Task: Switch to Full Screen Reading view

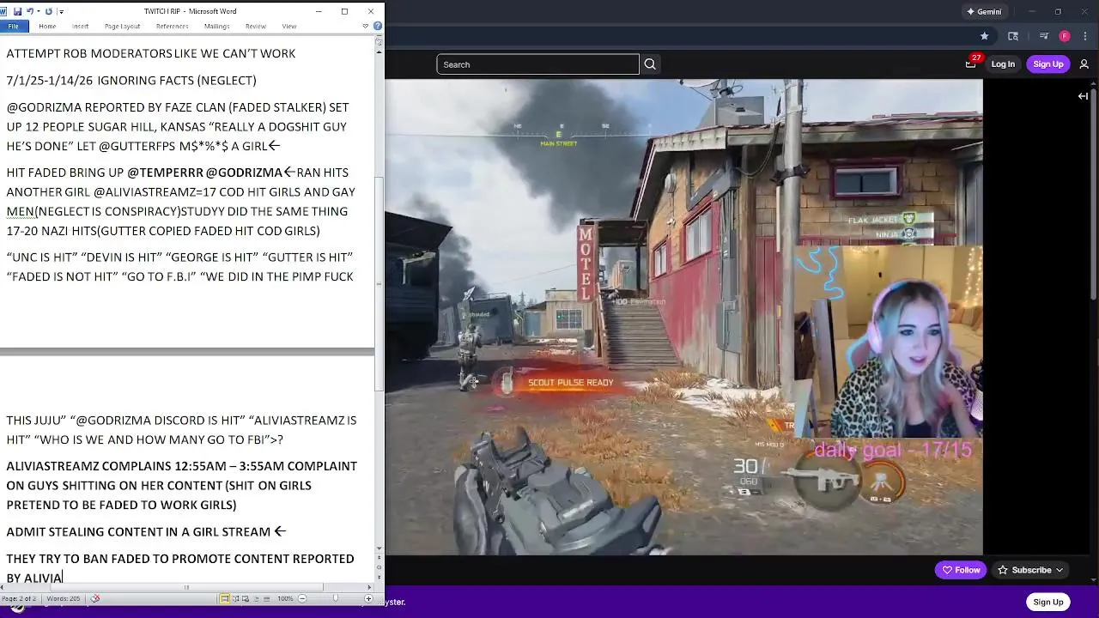Action: 235,598
